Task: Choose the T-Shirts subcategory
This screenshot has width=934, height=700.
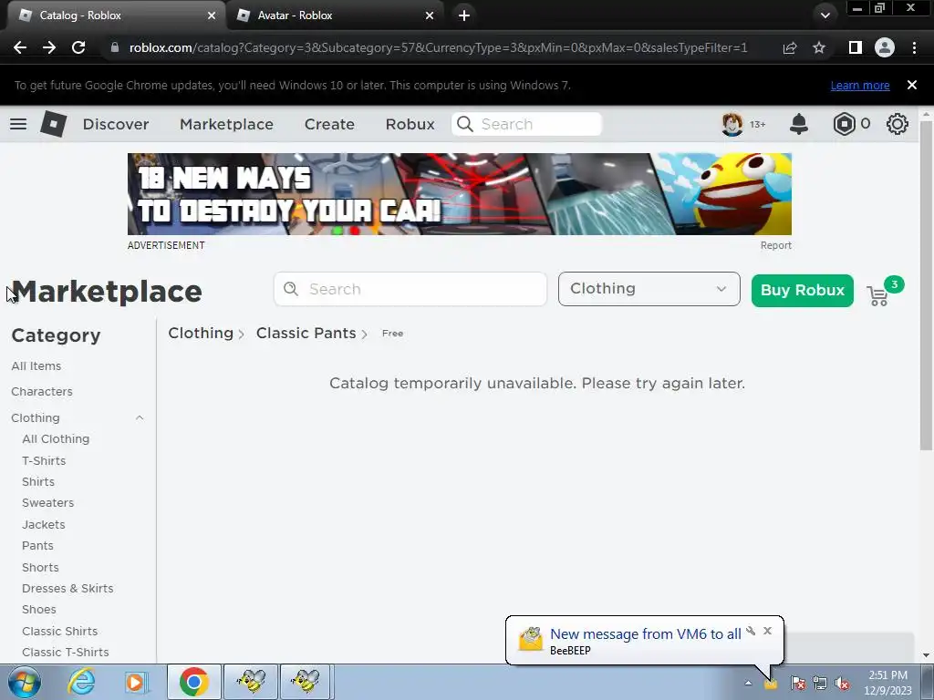Action: point(44,460)
